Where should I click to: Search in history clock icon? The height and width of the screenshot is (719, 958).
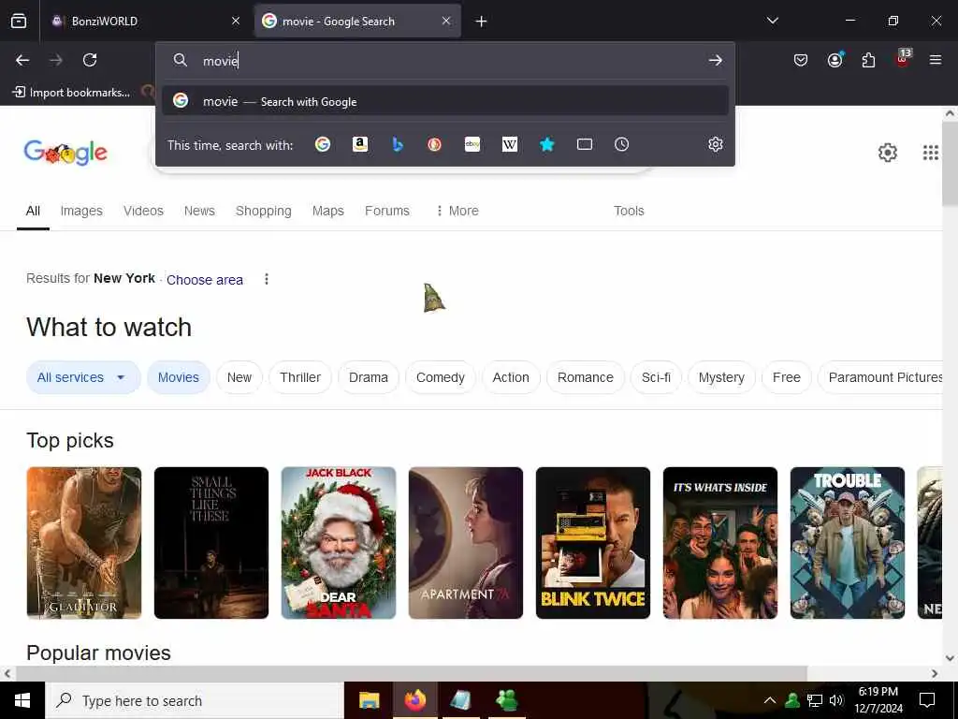point(621,144)
